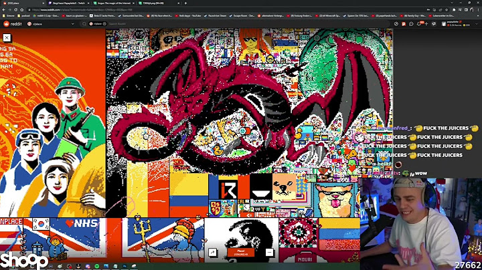Expand the r/place community dropdown
Screen dimensions: 482x270
click(x=72, y=23)
